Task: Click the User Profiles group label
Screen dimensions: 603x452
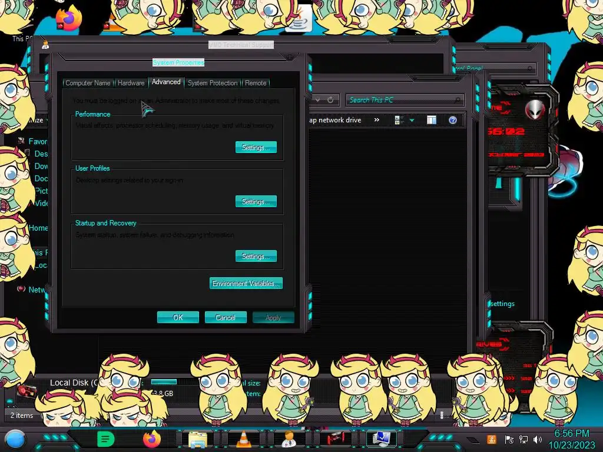Action: point(92,168)
